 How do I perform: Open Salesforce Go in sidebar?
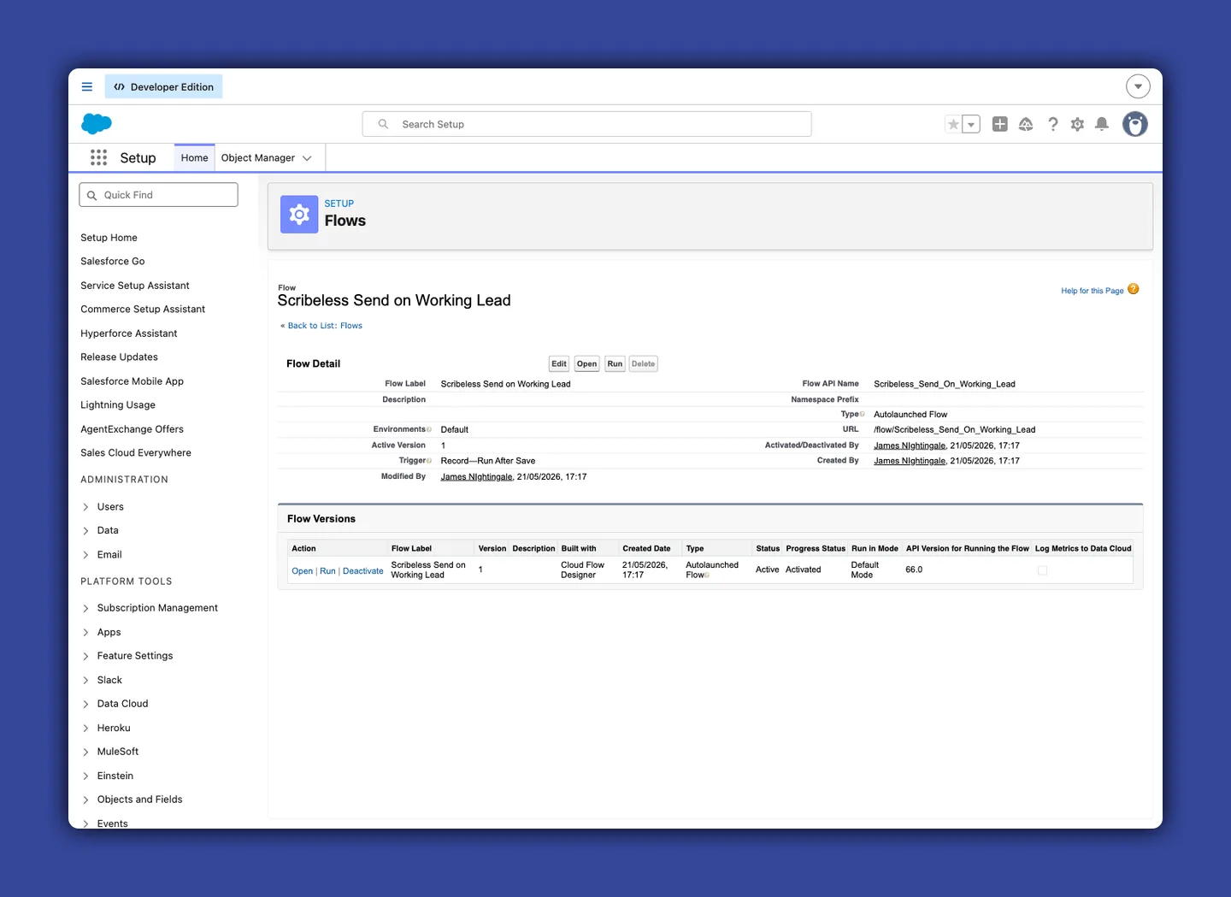[x=113, y=261]
